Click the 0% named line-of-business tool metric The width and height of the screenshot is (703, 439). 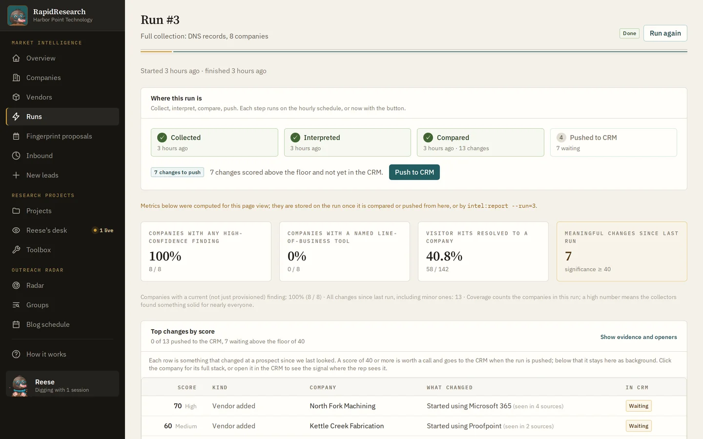coord(297,256)
